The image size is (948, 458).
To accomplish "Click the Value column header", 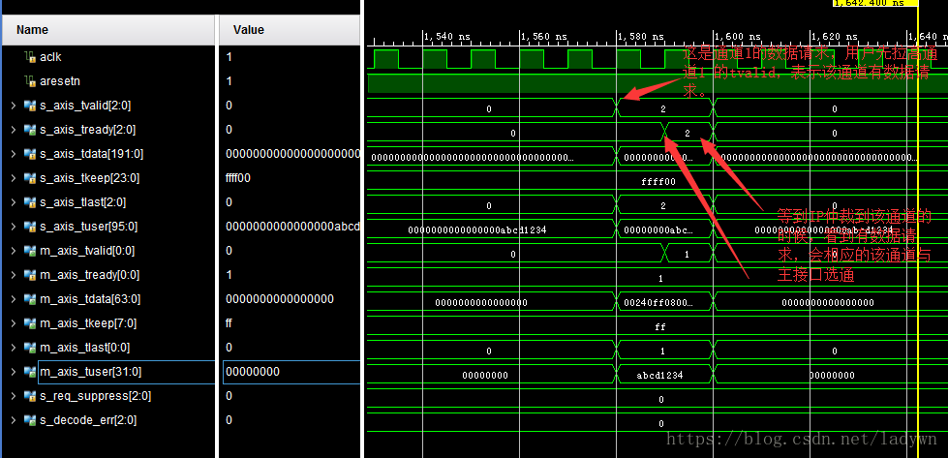I will (290, 30).
